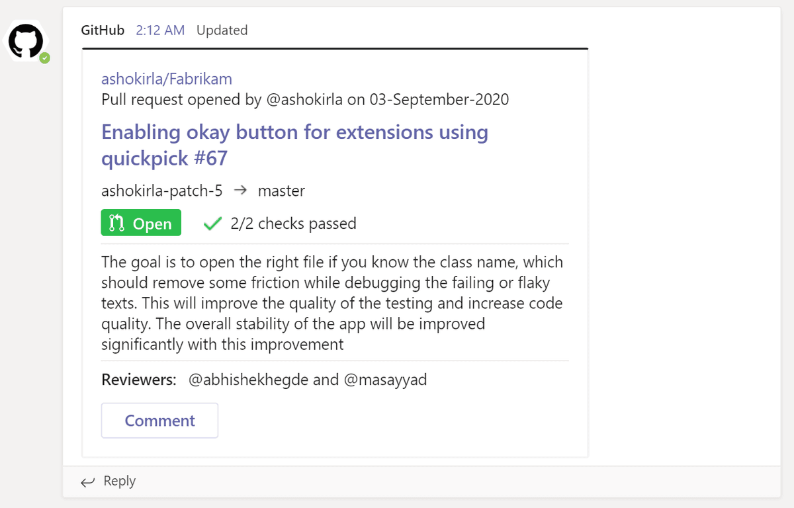Click the pull request description paragraph
Screen dimensions: 794x508
point(332,303)
